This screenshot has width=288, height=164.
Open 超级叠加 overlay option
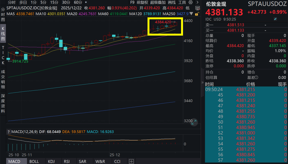click(x=158, y=2)
